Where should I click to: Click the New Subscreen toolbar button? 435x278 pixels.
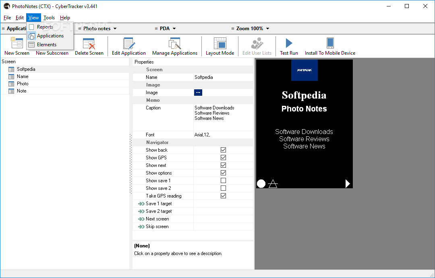point(52,53)
